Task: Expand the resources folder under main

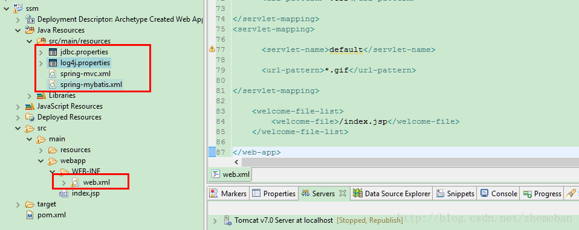Action: click(40, 150)
